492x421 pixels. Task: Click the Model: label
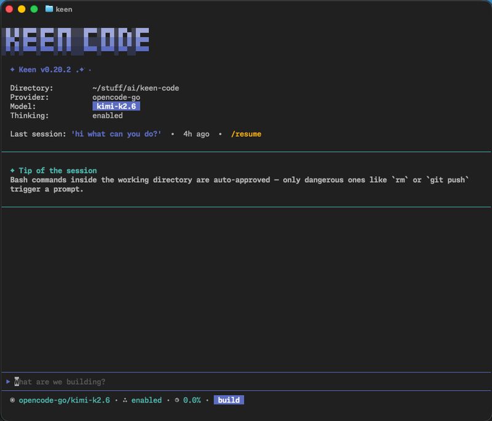click(23, 106)
